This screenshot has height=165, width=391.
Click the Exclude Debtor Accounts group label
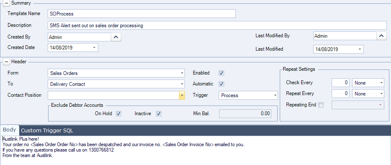(x=77, y=105)
